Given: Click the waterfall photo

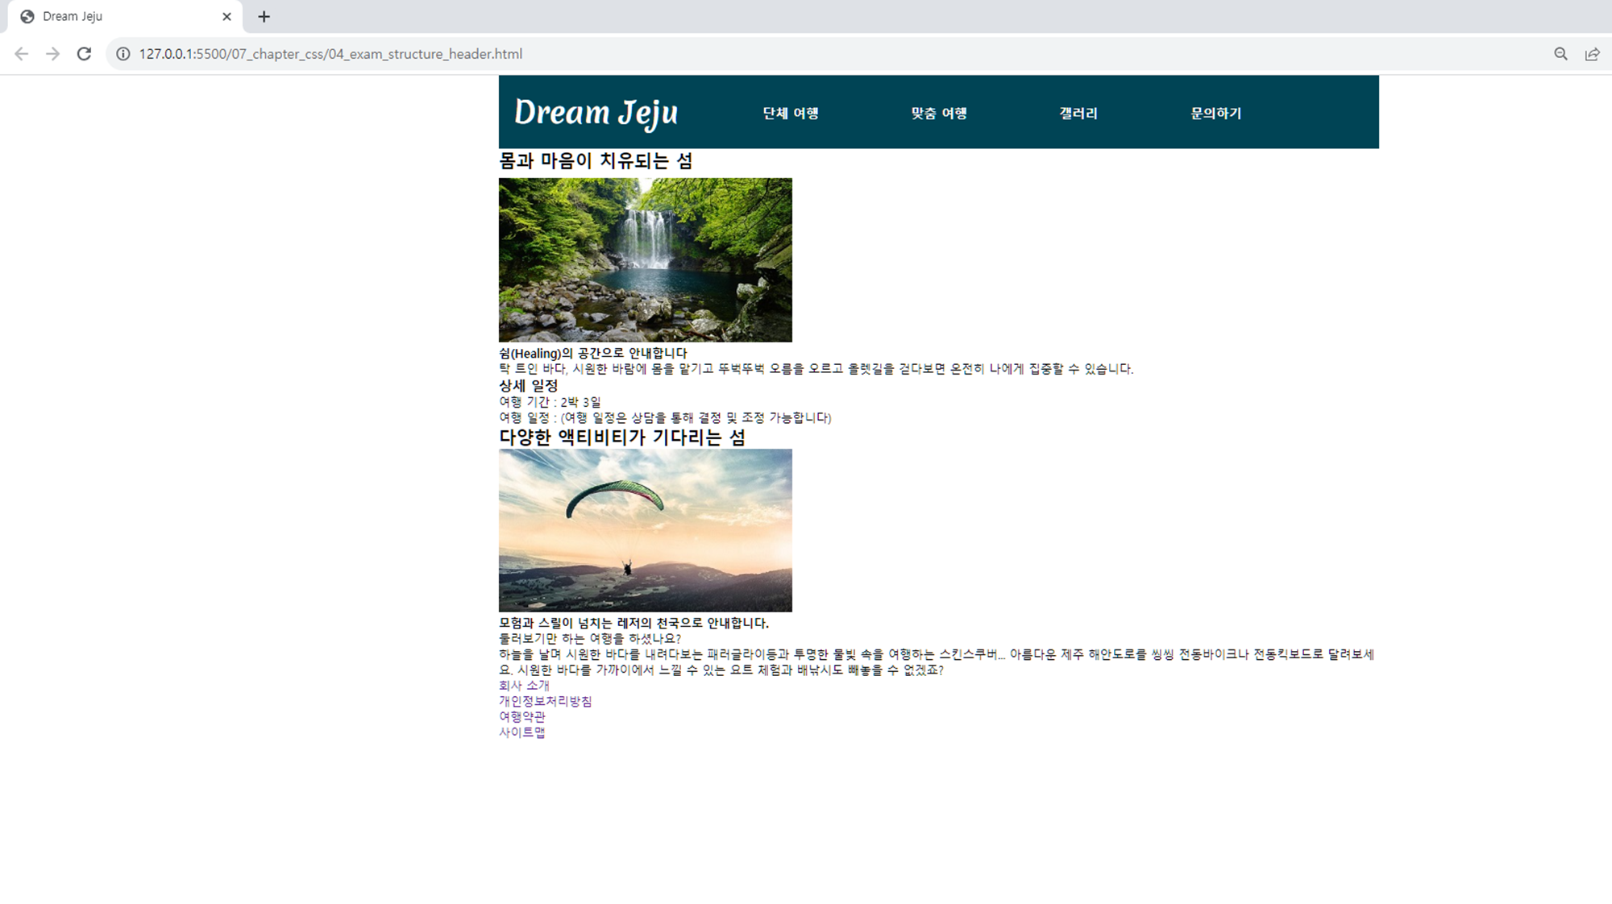Looking at the screenshot, I should (x=645, y=259).
